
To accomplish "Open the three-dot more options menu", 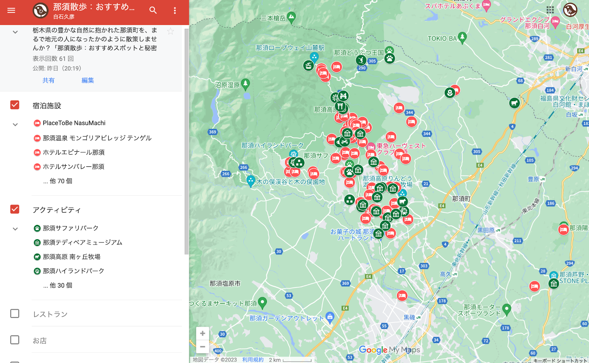I will click(x=175, y=11).
